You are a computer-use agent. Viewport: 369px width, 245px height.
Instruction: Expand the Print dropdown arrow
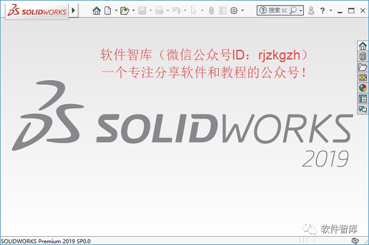[168, 11]
